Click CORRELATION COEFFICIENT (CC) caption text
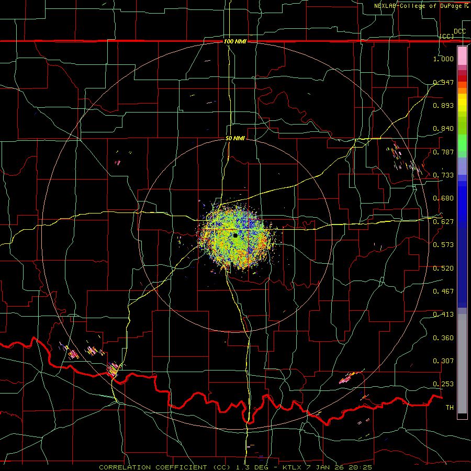 coord(165,467)
